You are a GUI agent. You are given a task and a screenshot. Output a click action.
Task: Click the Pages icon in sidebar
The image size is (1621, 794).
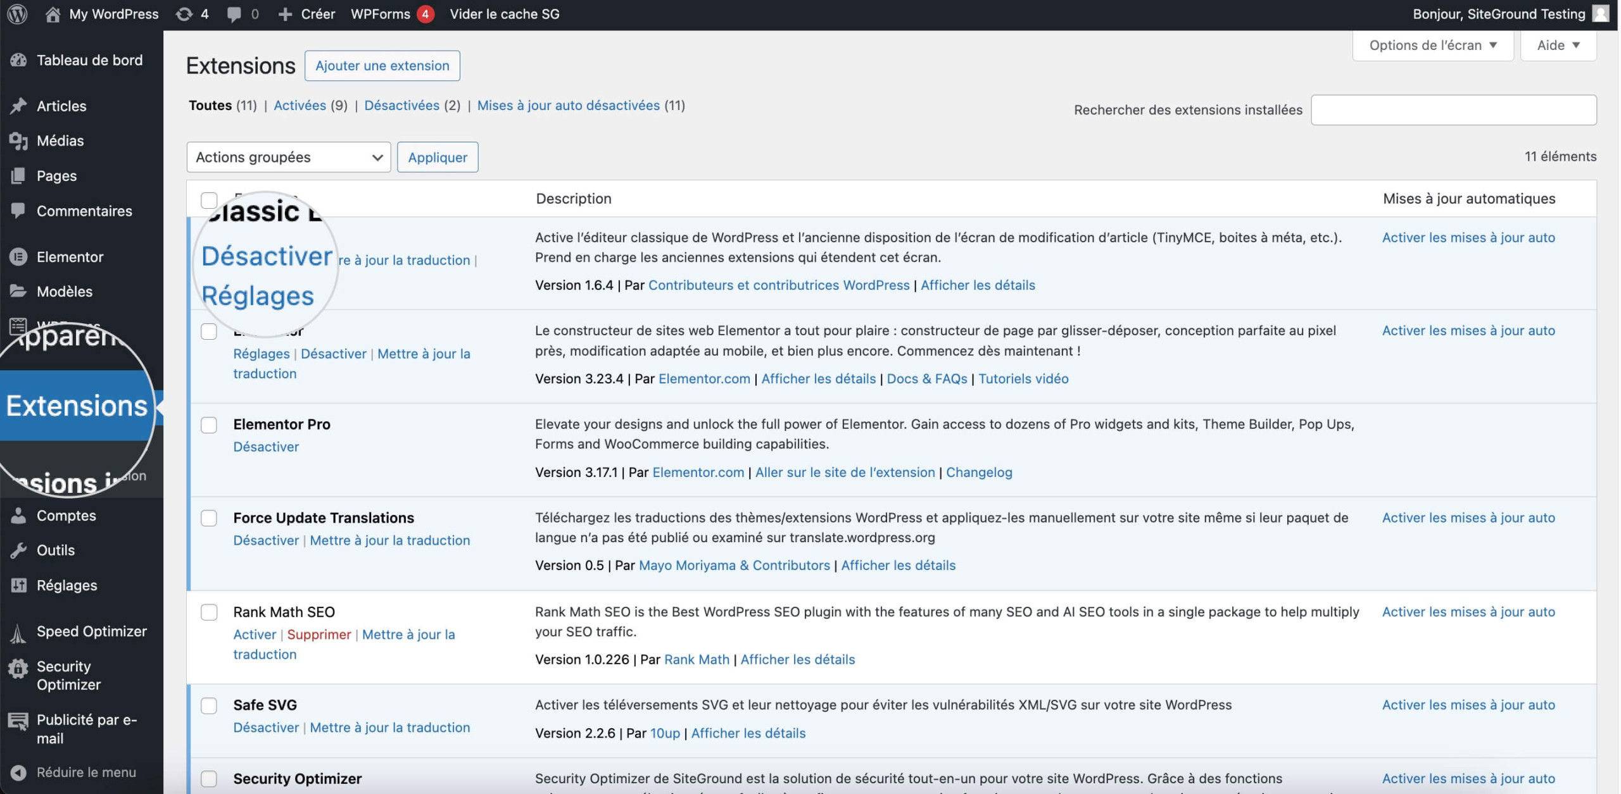pos(18,175)
